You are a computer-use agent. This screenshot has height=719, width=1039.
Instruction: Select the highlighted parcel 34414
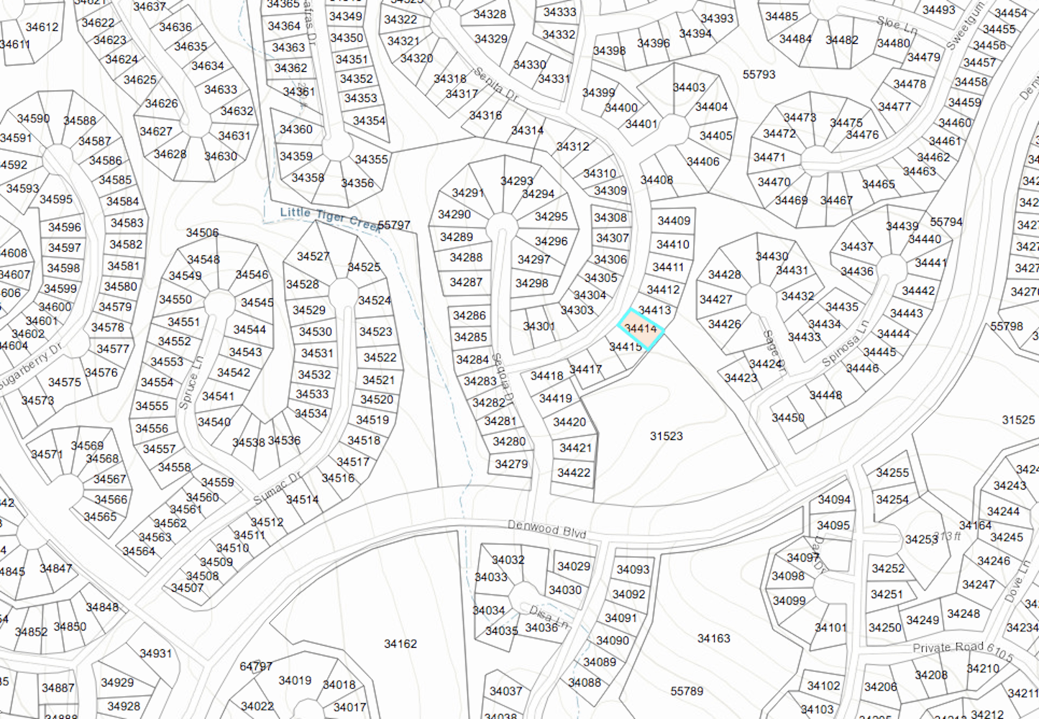(641, 329)
